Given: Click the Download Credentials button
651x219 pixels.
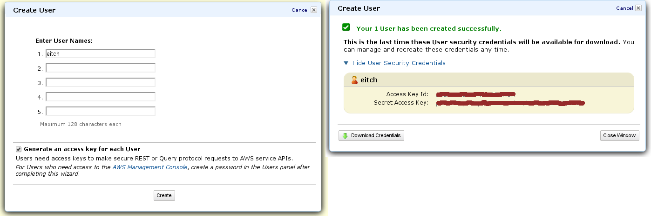Looking at the screenshot, I should point(371,136).
